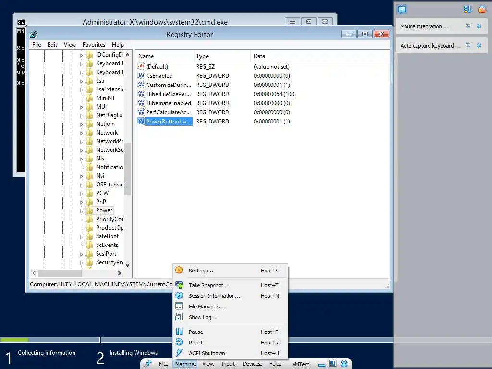Image resolution: width=492 pixels, height=369 pixels.
Task: Expand the MUI registry key
Action: [81, 107]
